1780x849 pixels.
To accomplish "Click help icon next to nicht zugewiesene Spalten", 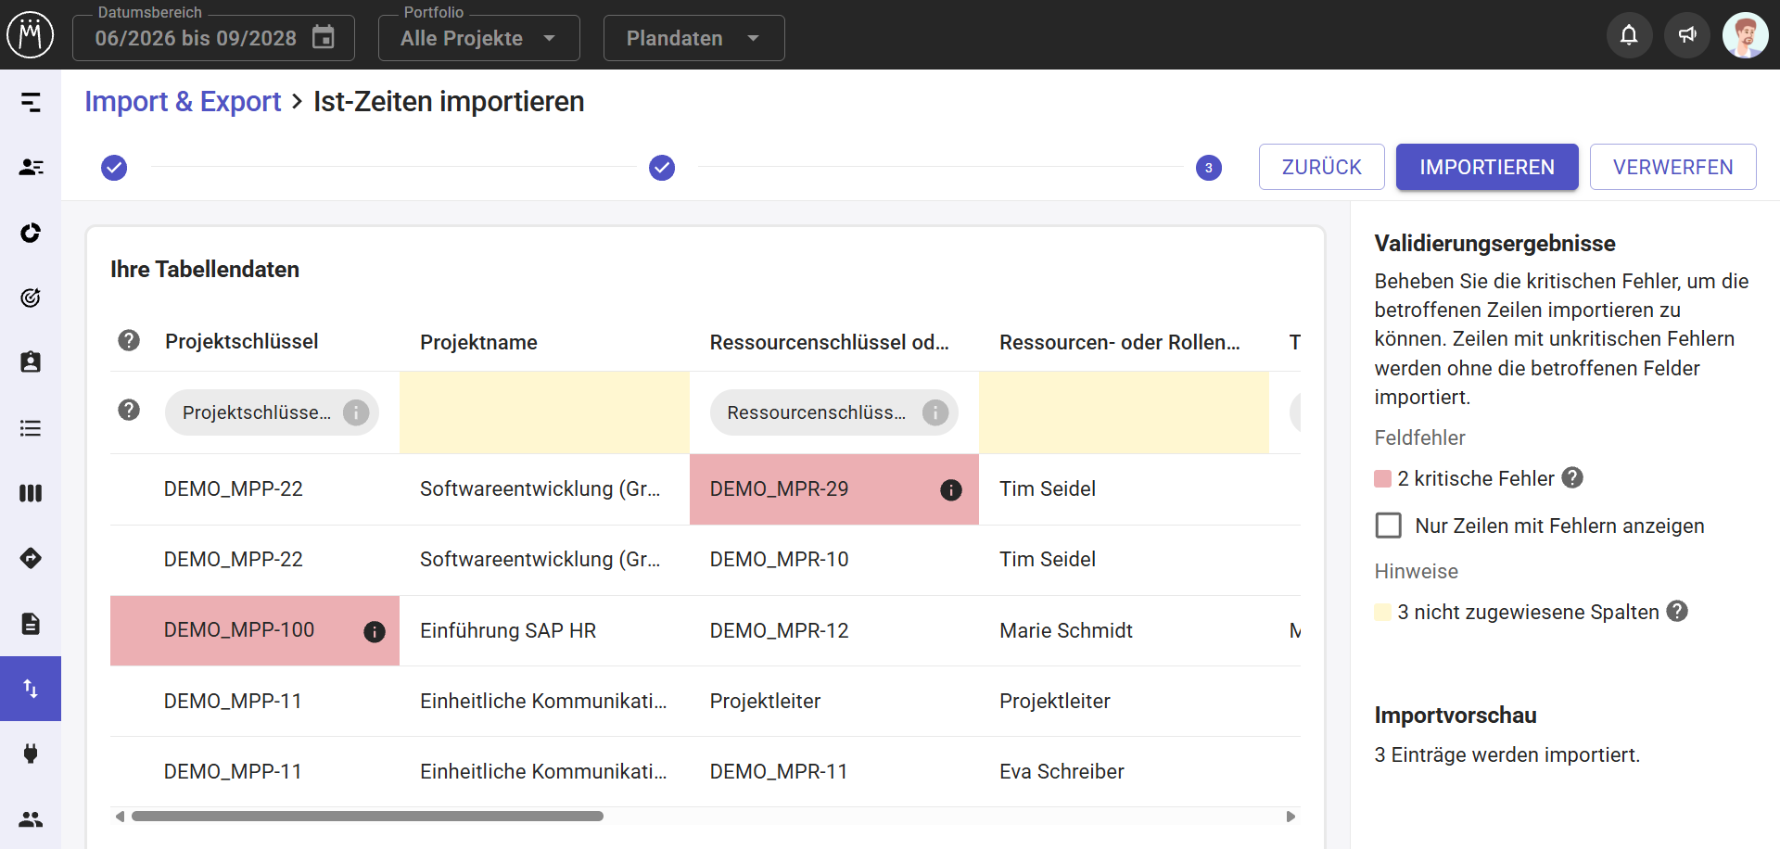I will coord(1677,611).
